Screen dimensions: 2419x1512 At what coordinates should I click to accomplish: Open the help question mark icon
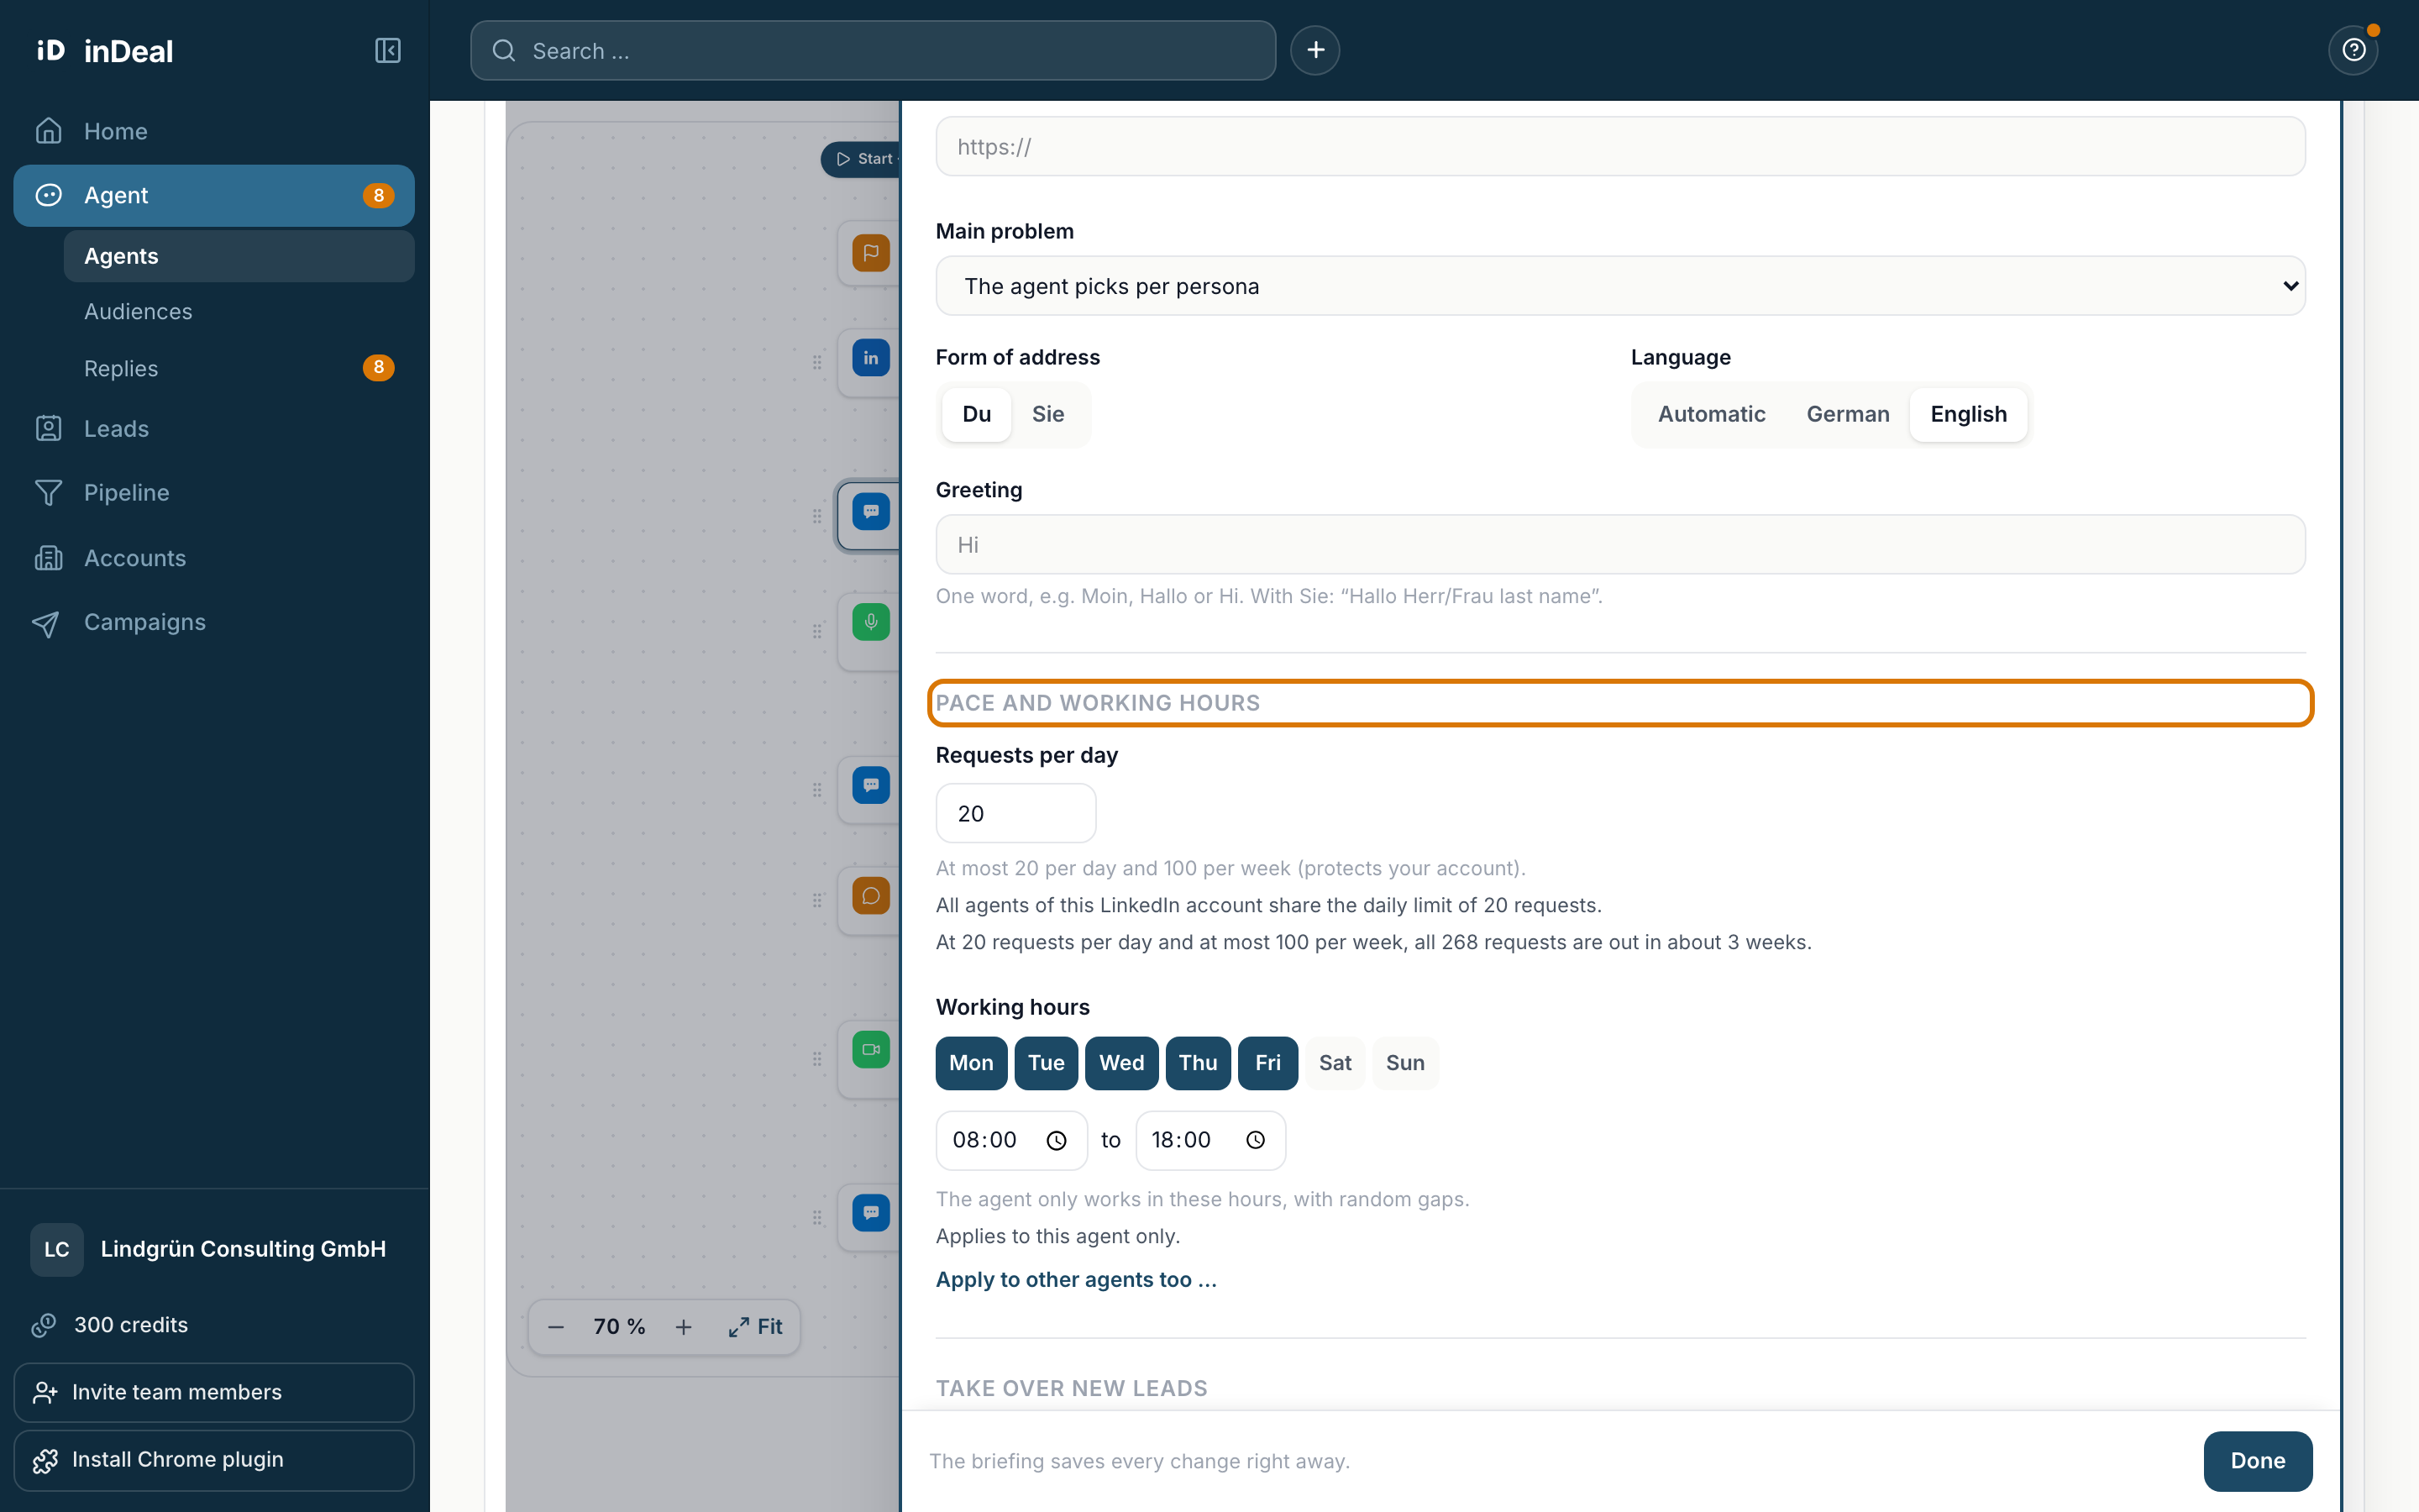pyautogui.click(x=2354, y=50)
